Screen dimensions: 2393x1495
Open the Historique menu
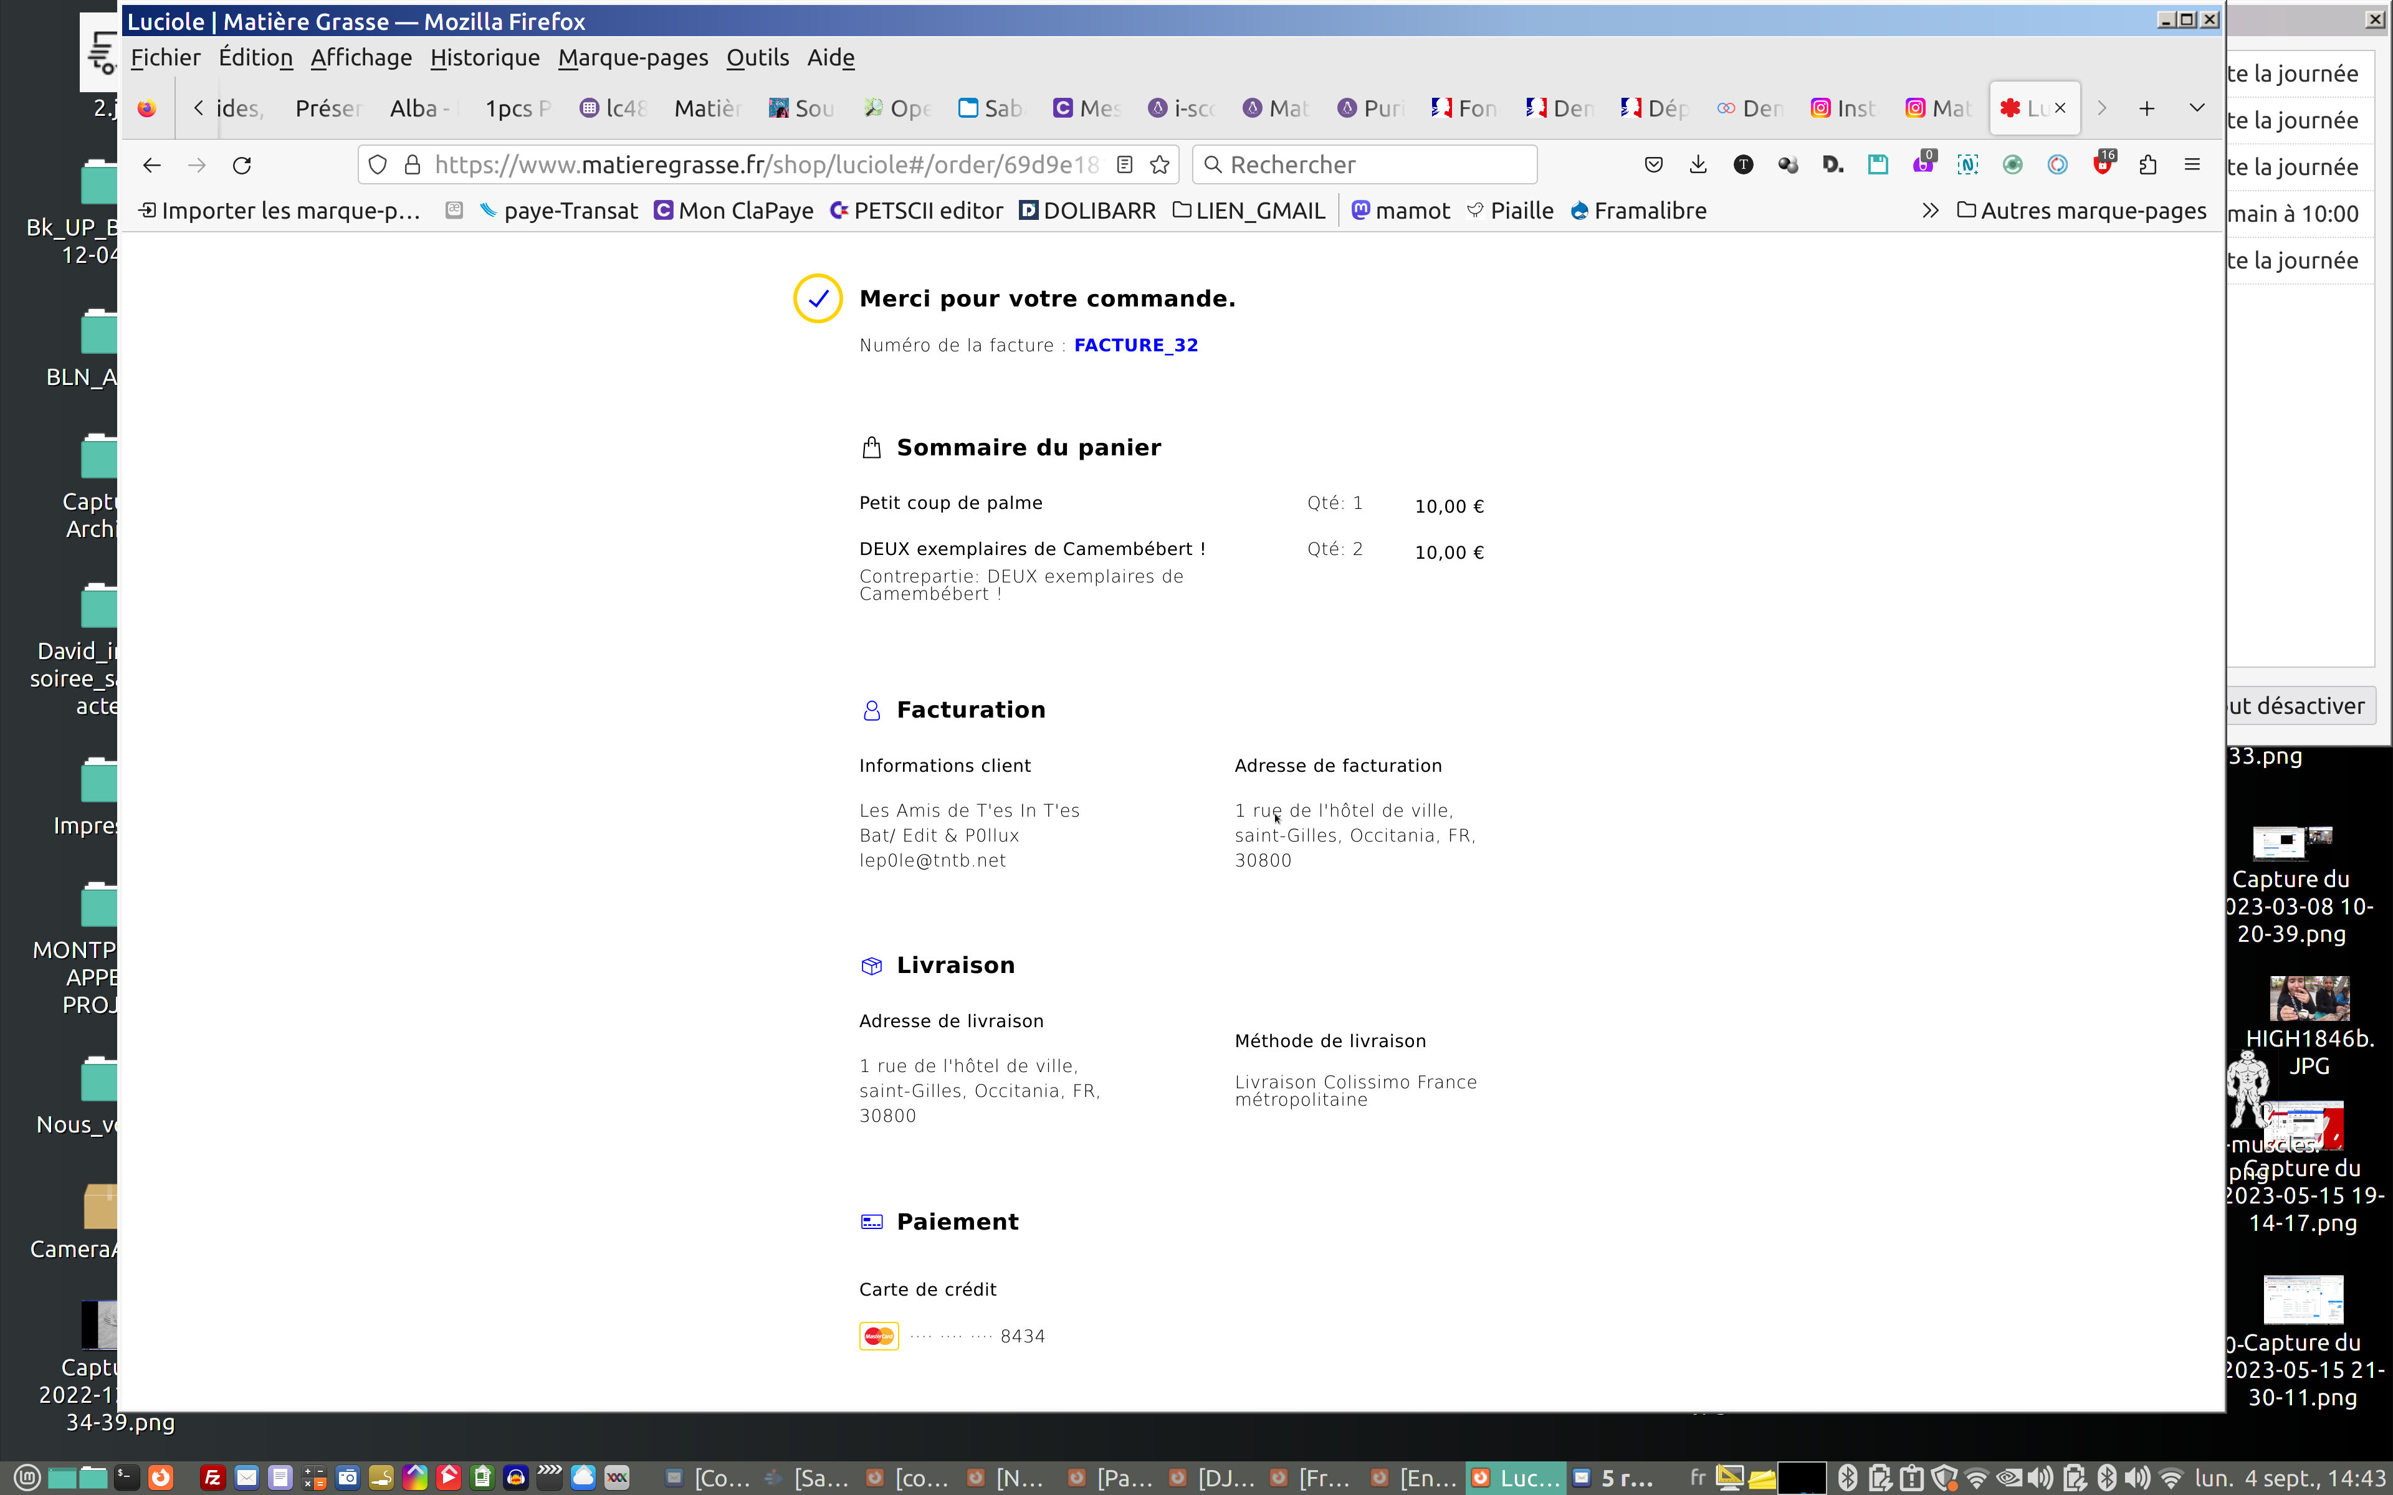coord(485,57)
